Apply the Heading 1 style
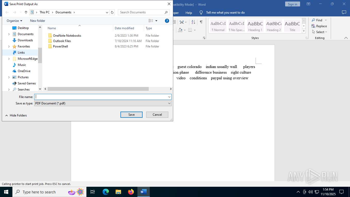Screen dimensions: 350x197 255,26
